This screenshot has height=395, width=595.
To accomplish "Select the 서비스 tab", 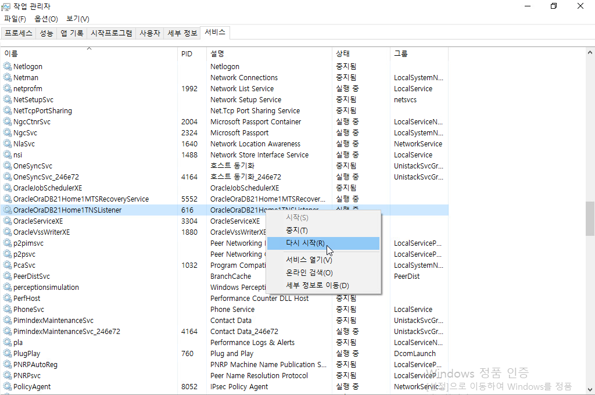I will pos(215,33).
